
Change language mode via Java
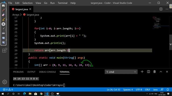coord(155,90)
